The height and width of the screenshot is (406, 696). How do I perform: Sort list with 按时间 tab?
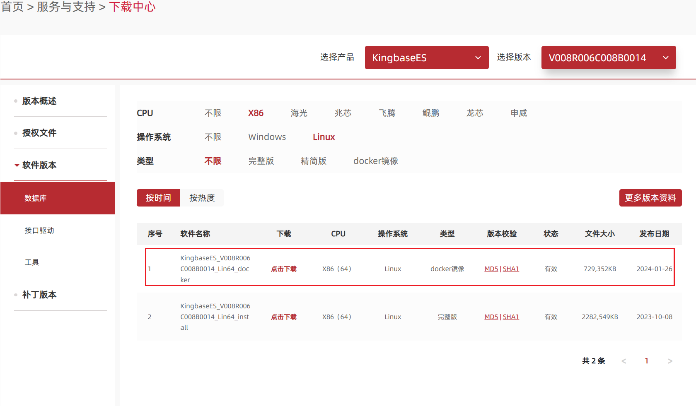[158, 198]
